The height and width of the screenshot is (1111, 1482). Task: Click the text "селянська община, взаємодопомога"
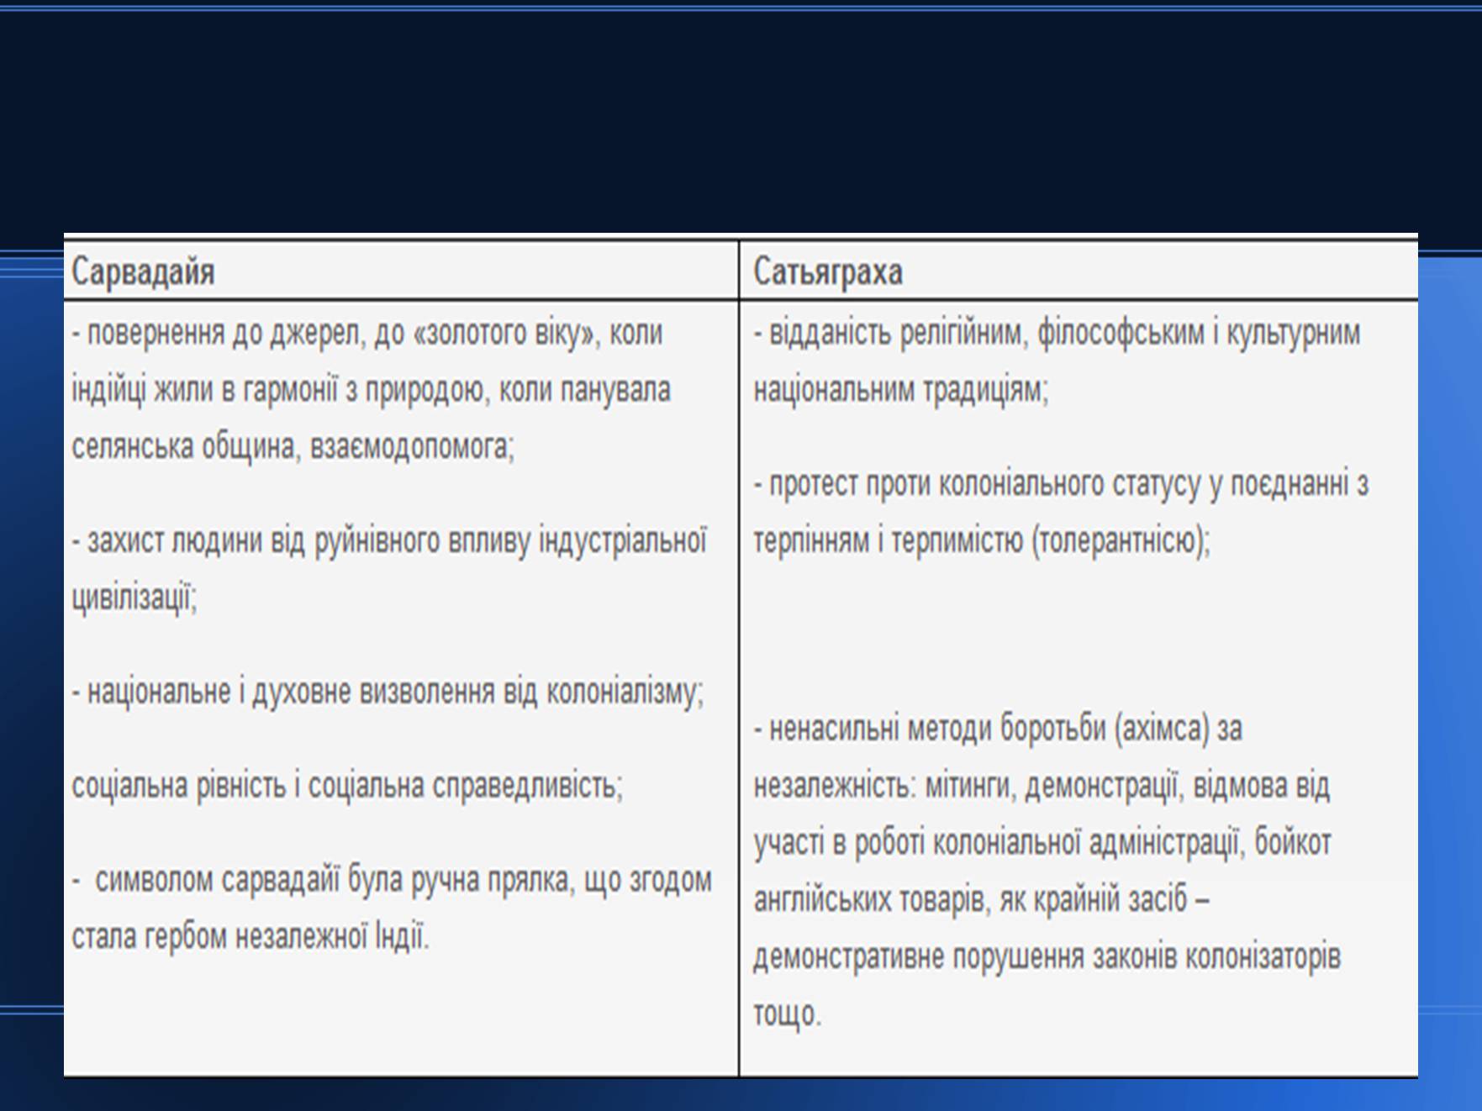[x=292, y=446]
